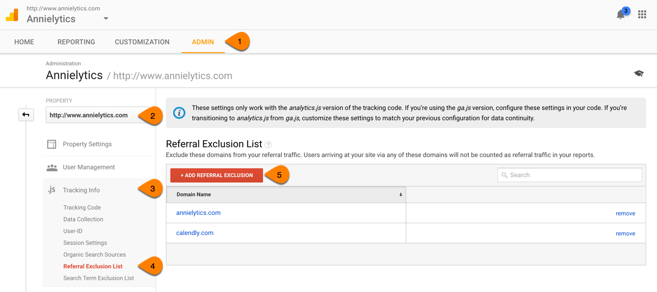Remove the calendly.com exclusion
Image resolution: width=657 pixels, height=292 pixels.
point(625,234)
